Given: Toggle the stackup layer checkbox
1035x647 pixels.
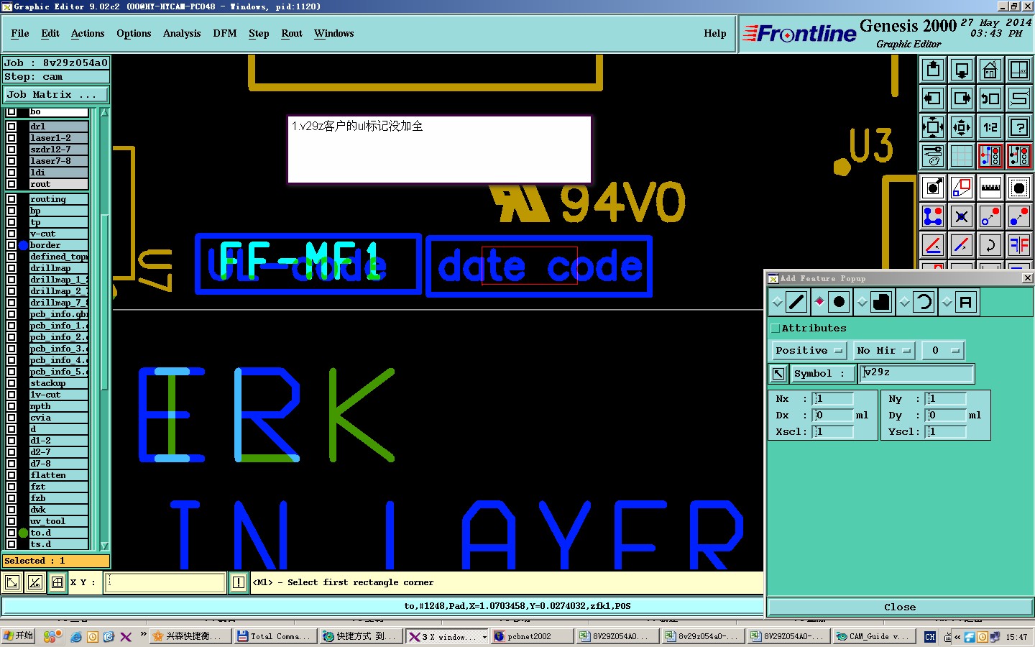Looking at the screenshot, I should pyautogui.click(x=11, y=383).
